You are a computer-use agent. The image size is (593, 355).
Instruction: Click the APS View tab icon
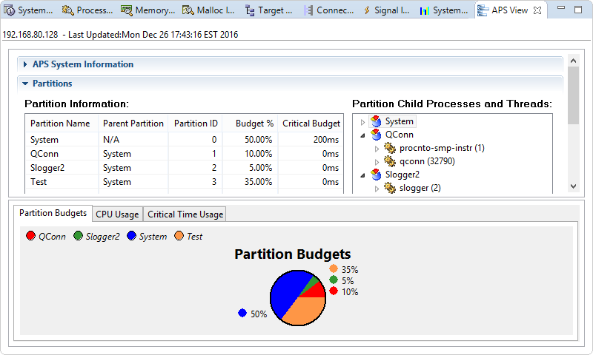click(x=483, y=10)
